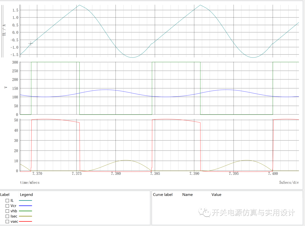Tick the Isec curve checkbox
The image size is (305, 226).
[7, 216]
